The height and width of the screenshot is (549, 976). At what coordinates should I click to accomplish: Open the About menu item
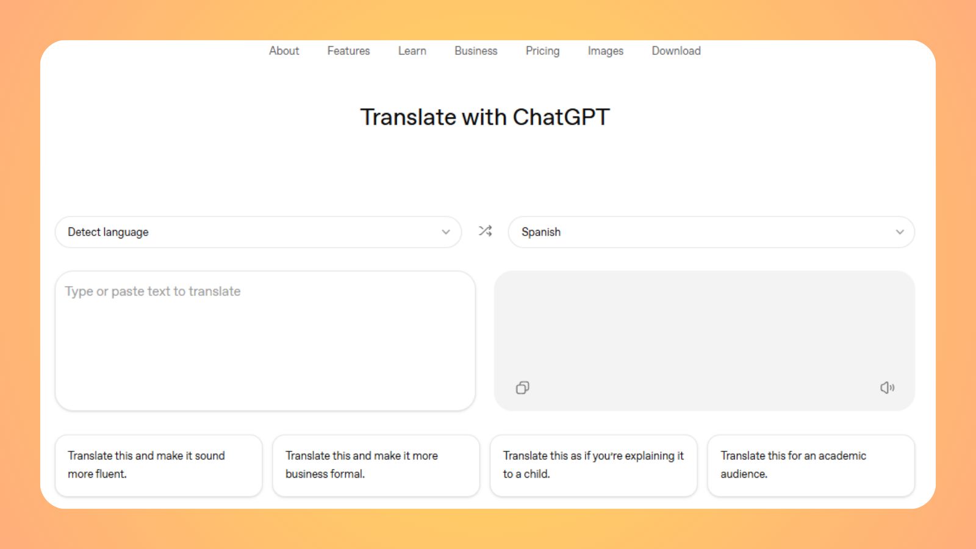(284, 51)
